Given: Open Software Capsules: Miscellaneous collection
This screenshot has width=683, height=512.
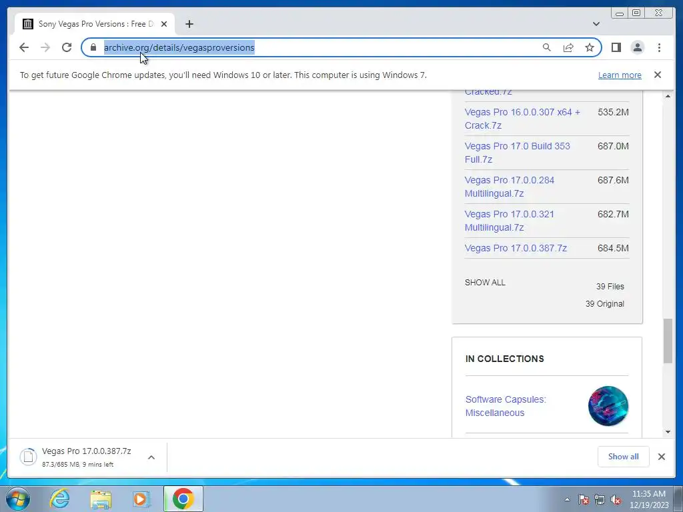Looking at the screenshot, I should coord(506,406).
